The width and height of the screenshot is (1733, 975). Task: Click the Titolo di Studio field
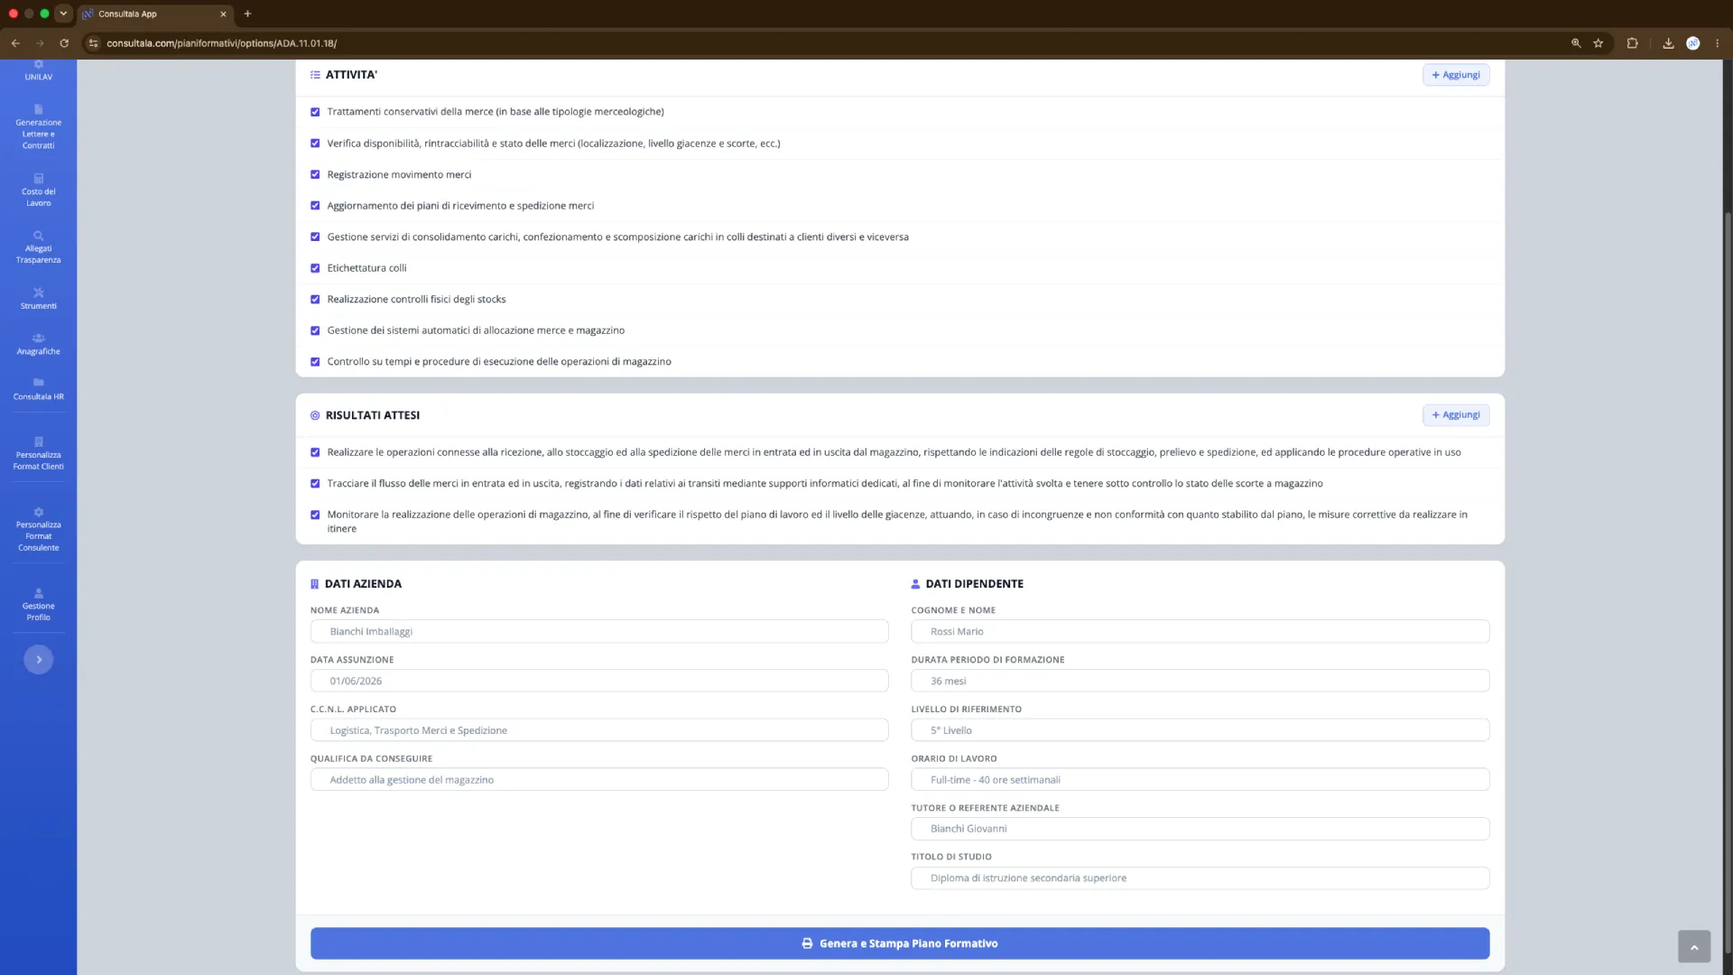click(1200, 878)
